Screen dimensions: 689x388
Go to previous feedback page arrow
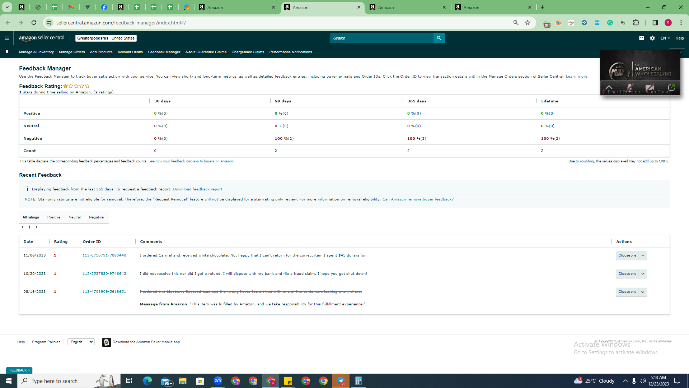tap(23, 227)
